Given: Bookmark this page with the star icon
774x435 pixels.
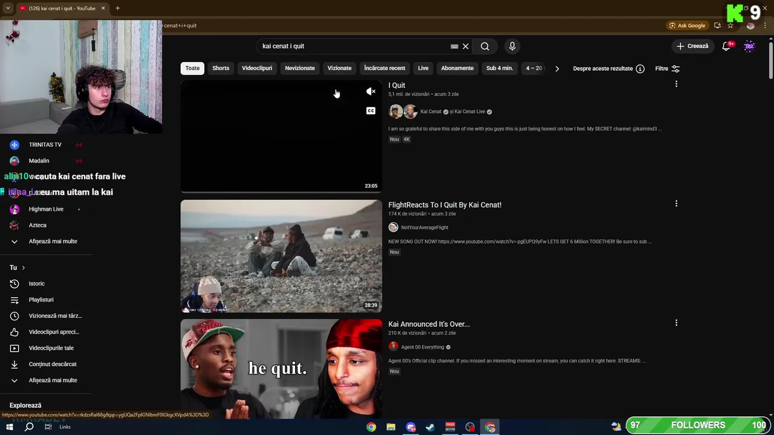Looking at the screenshot, I should tap(730, 25).
